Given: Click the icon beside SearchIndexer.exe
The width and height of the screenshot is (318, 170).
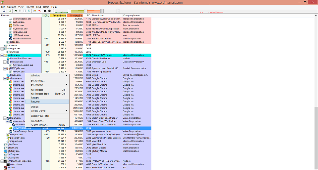Looking at the screenshot, I should pos(11,19).
